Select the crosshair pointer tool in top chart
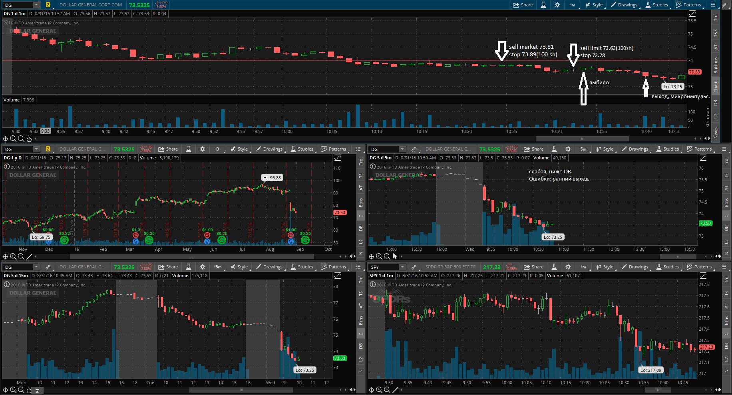Viewport: 732px width, 395px height. point(5,139)
